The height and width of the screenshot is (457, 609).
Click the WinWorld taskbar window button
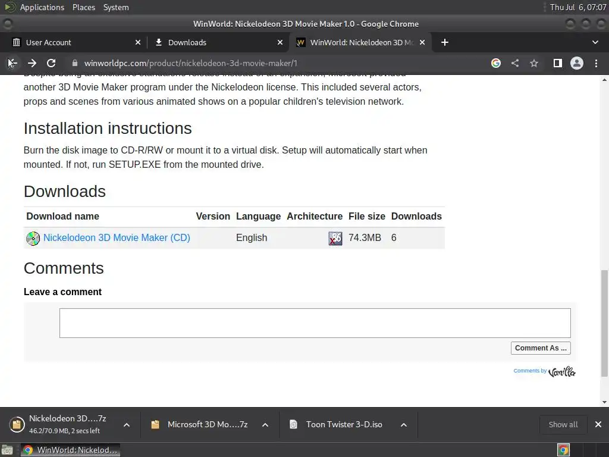pyautogui.click(x=70, y=450)
